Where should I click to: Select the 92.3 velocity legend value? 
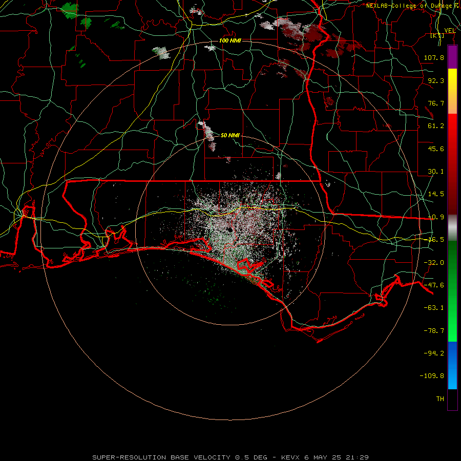click(436, 80)
